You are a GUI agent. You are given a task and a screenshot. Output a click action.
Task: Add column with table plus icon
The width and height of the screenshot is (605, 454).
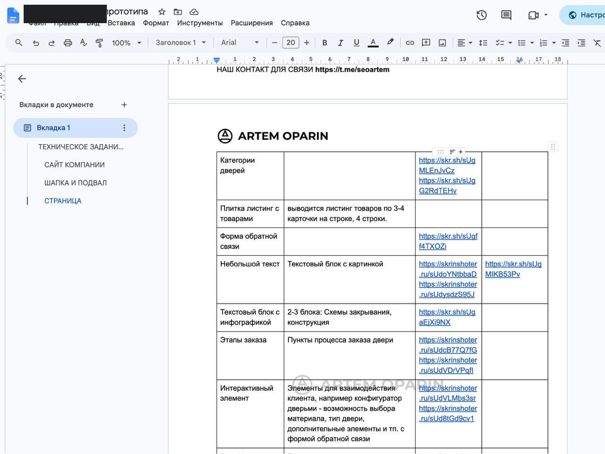(x=461, y=152)
